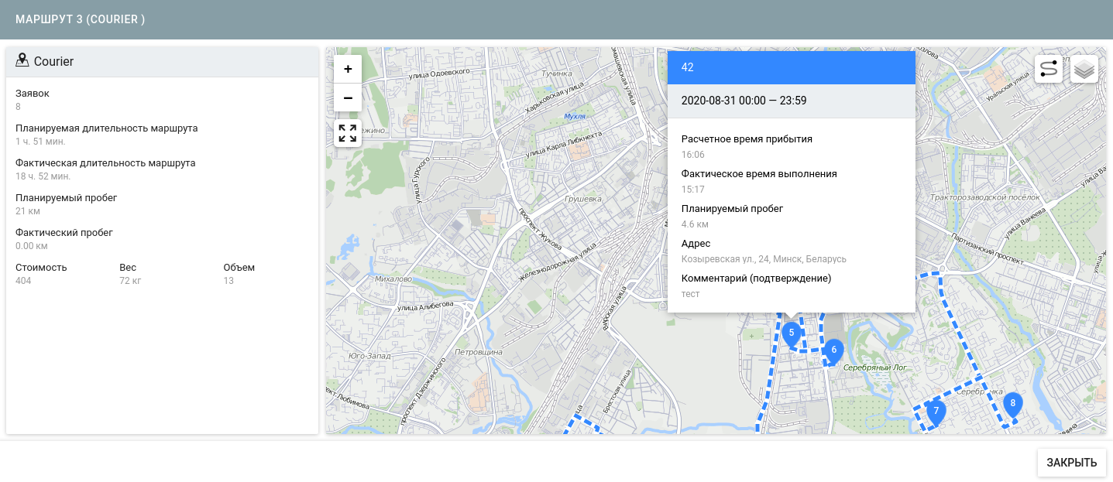Open the map in fullscreen mode
The image size is (1113, 482).
[x=348, y=133]
